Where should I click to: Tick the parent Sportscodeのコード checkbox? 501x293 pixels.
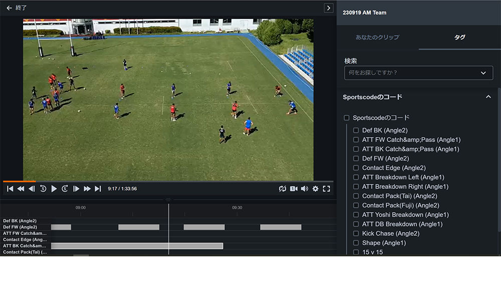pyautogui.click(x=347, y=118)
